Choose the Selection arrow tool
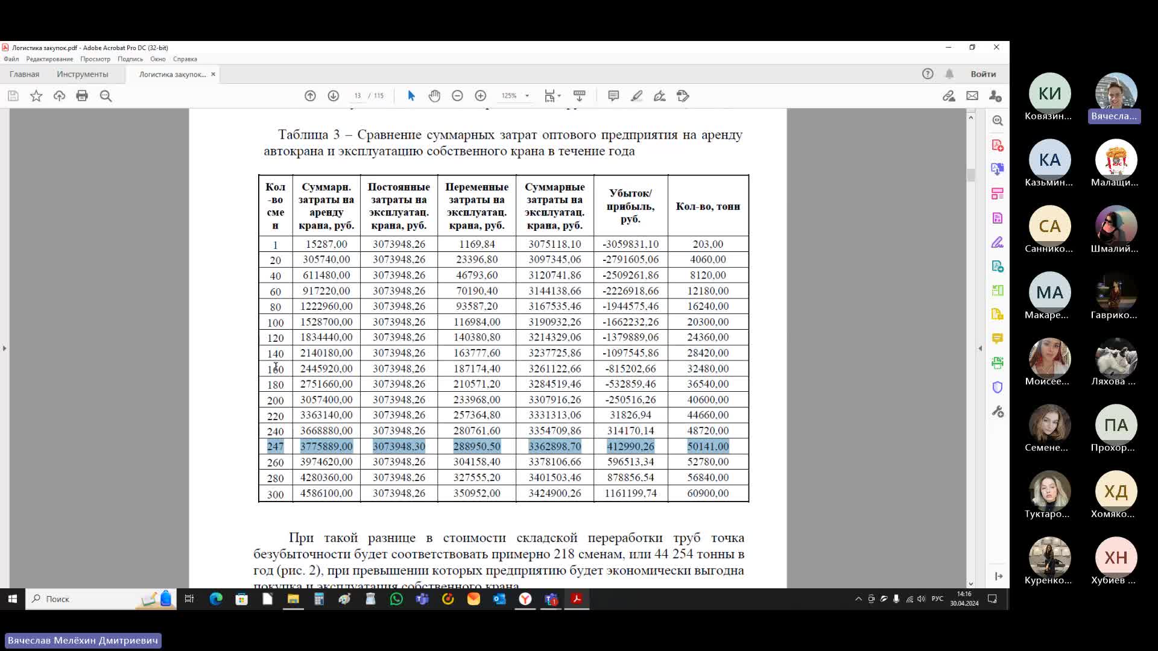 [411, 96]
